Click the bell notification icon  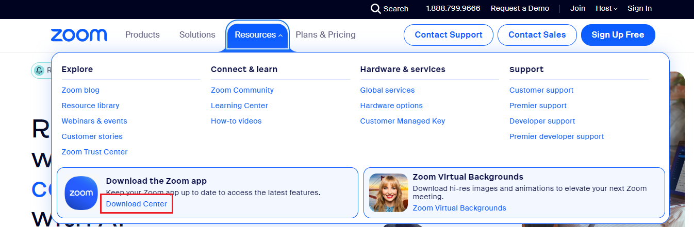[39, 70]
